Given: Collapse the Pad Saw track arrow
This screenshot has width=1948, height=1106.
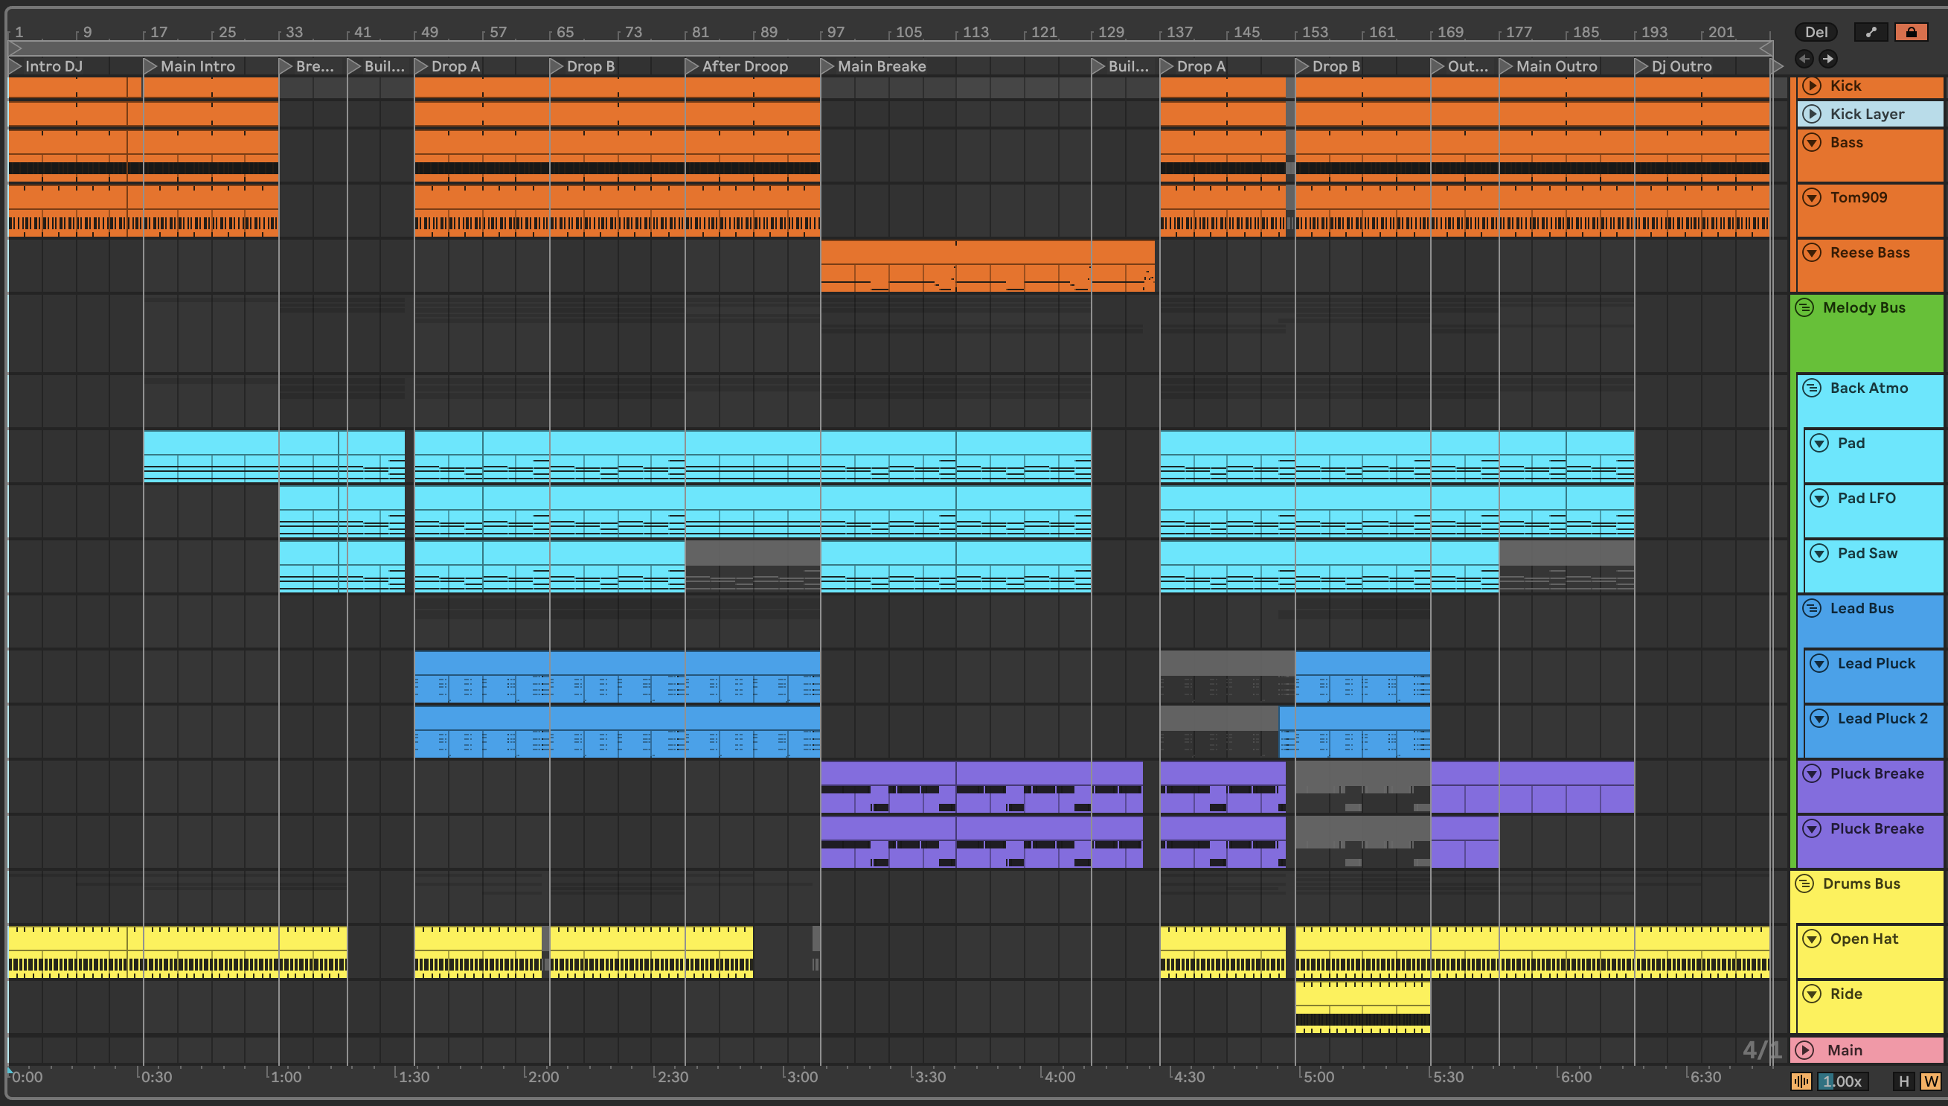Looking at the screenshot, I should coord(1820,553).
